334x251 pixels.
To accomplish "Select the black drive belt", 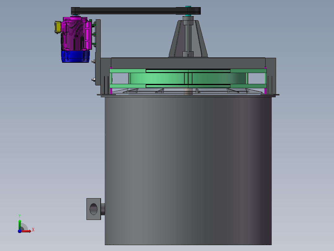I will (136, 11).
